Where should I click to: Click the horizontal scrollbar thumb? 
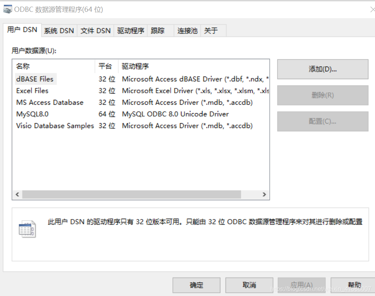(x=132, y=194)
